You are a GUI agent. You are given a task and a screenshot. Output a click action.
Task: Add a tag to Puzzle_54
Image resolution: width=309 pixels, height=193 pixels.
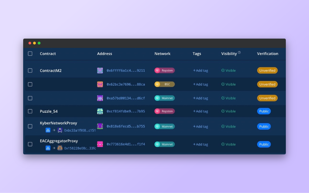[x=201, y=111]
